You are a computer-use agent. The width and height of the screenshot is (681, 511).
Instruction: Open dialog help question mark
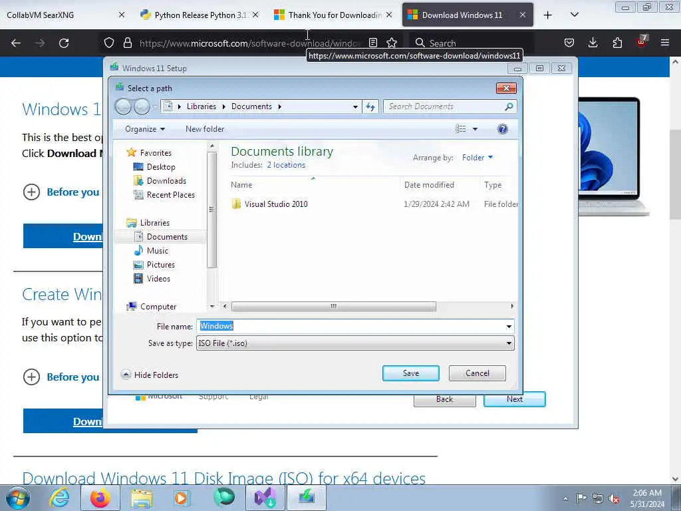503,129
